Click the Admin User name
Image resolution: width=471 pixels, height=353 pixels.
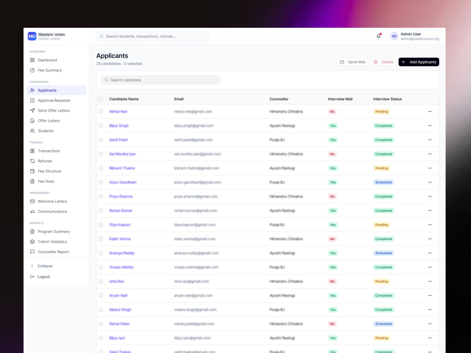tap(411, 34)
